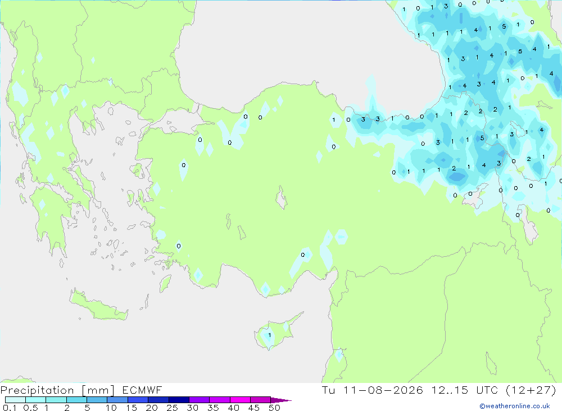The image size is (562, 411).
Task: Click the '40' legend scale label
Action: point(234,408)
